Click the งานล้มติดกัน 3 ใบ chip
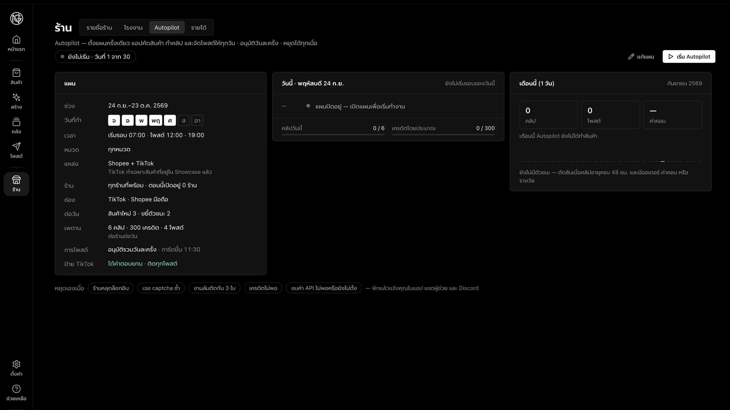 [x=214, y=288]
